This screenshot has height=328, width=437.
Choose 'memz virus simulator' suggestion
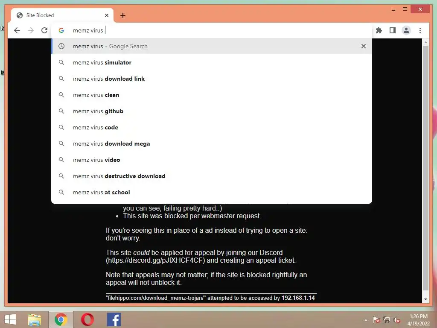pyautogui.click(x=212, y=62)
